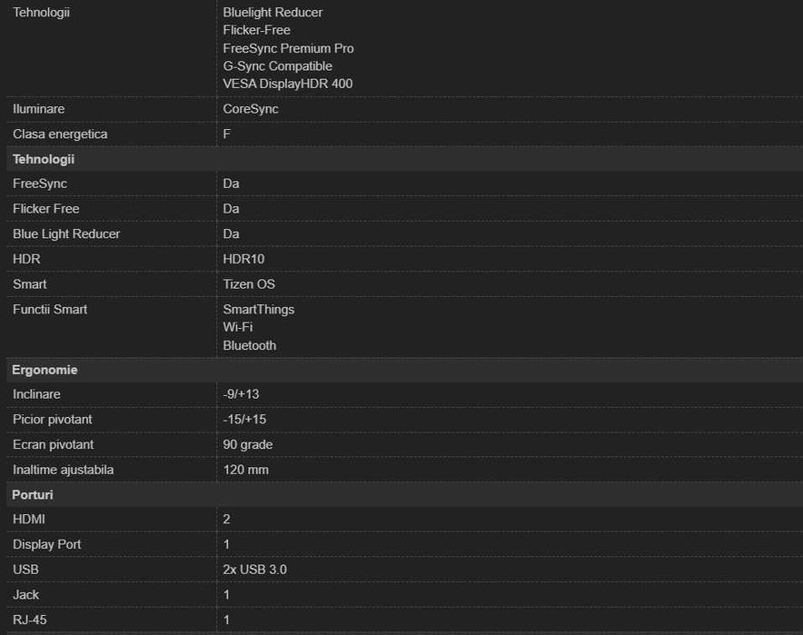
Task: Select the hyphenated 'Flicker-Free' value in the technologies list
Action: tap(256, 30)
